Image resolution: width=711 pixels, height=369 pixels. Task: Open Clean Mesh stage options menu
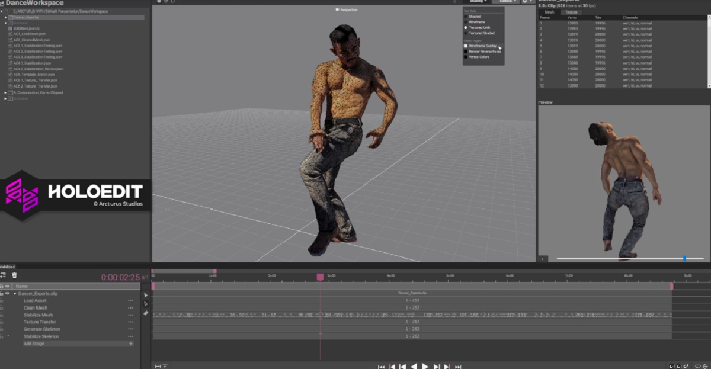coord(130,308)
